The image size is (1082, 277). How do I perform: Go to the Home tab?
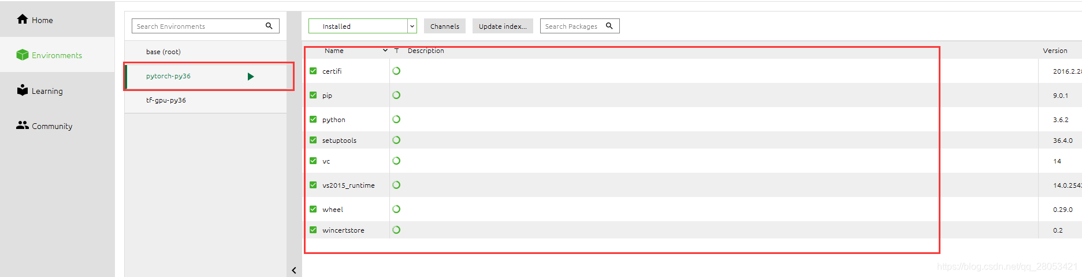point(57,20)
